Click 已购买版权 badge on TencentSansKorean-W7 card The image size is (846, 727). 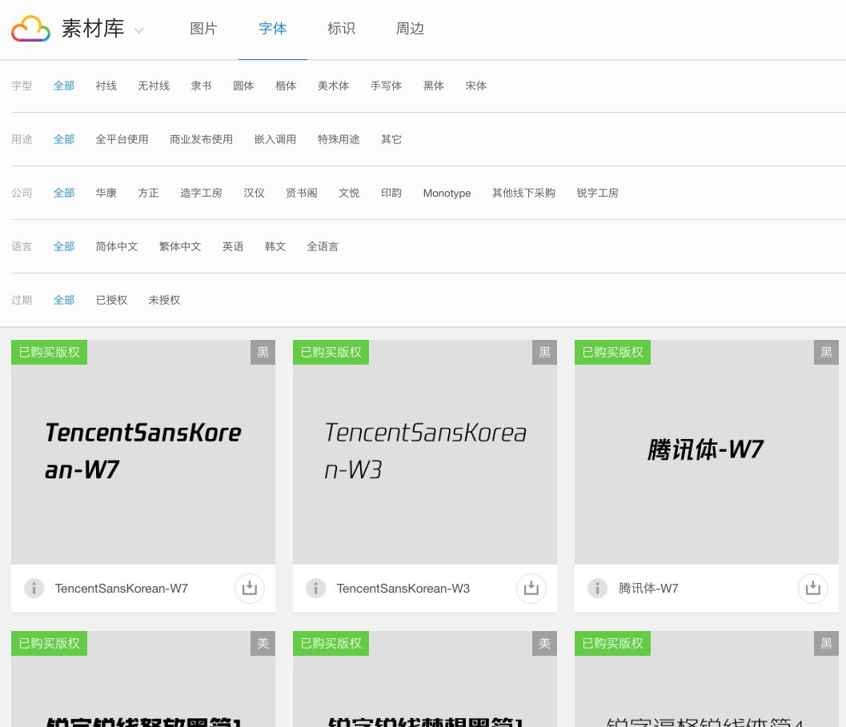pyautogui.click(x=49, y=352)
